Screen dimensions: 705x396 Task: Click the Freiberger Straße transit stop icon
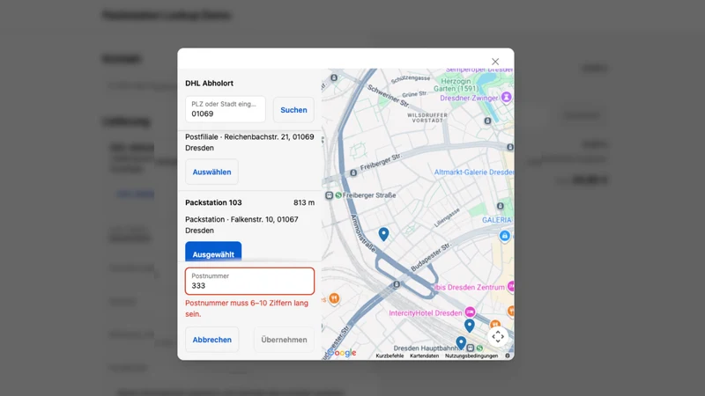pyautogui.click(x=329, y=195)
